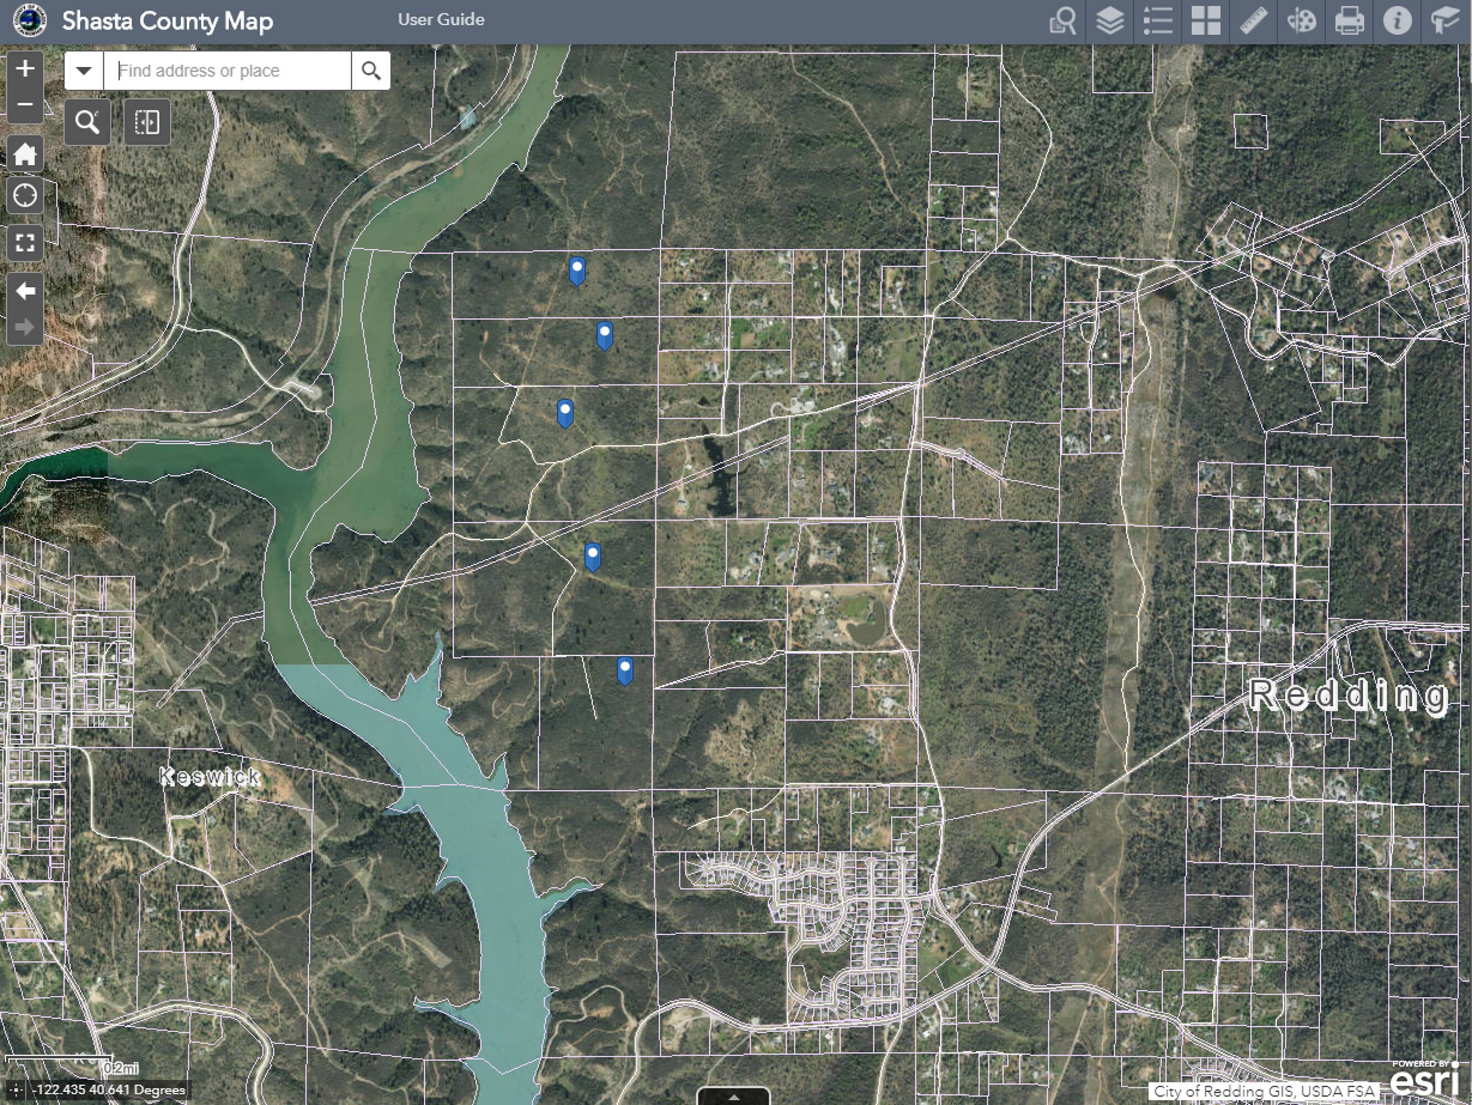Open the About info icon
This screenshot has width=1472, height=1105.
(x=1397, y=20)
